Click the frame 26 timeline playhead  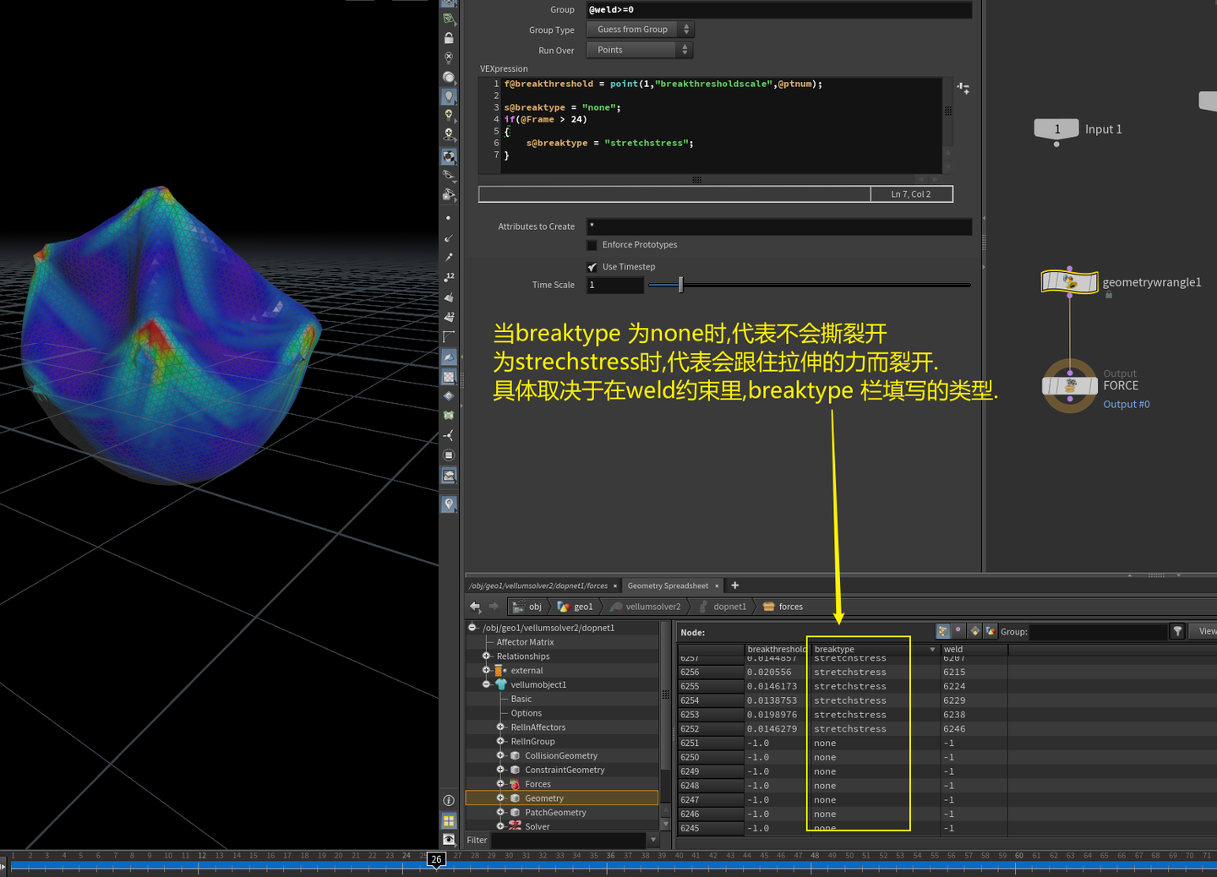pyautogui.click(x=436, y=859)
